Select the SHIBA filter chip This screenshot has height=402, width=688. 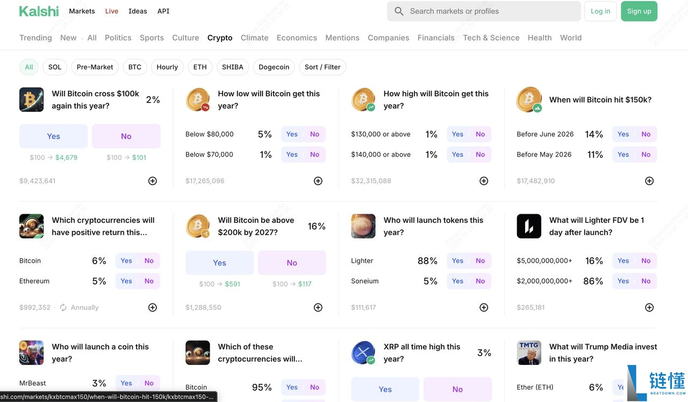click(233, 67)
